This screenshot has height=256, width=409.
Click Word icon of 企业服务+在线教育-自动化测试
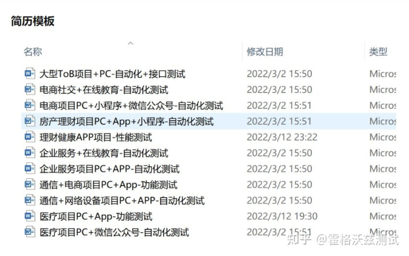pyautogui.click(x=30, y=153)
